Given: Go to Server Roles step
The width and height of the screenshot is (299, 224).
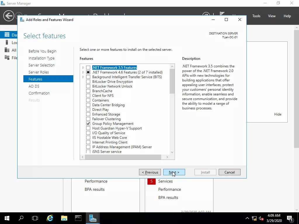Looking at the screenshot, I should 39,72.
